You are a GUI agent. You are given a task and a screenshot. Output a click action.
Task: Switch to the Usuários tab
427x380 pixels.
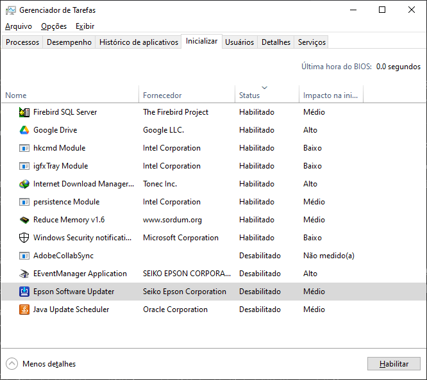(239, 42)
